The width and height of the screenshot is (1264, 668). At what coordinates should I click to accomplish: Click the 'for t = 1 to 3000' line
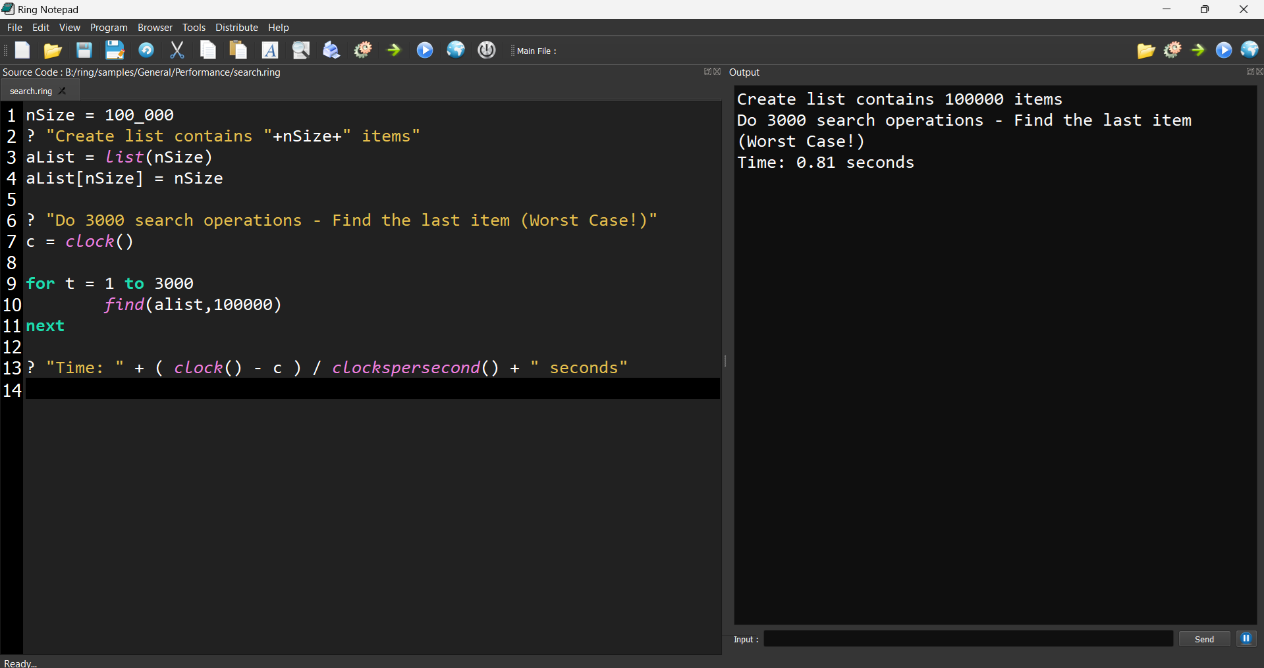coord(110,284)
